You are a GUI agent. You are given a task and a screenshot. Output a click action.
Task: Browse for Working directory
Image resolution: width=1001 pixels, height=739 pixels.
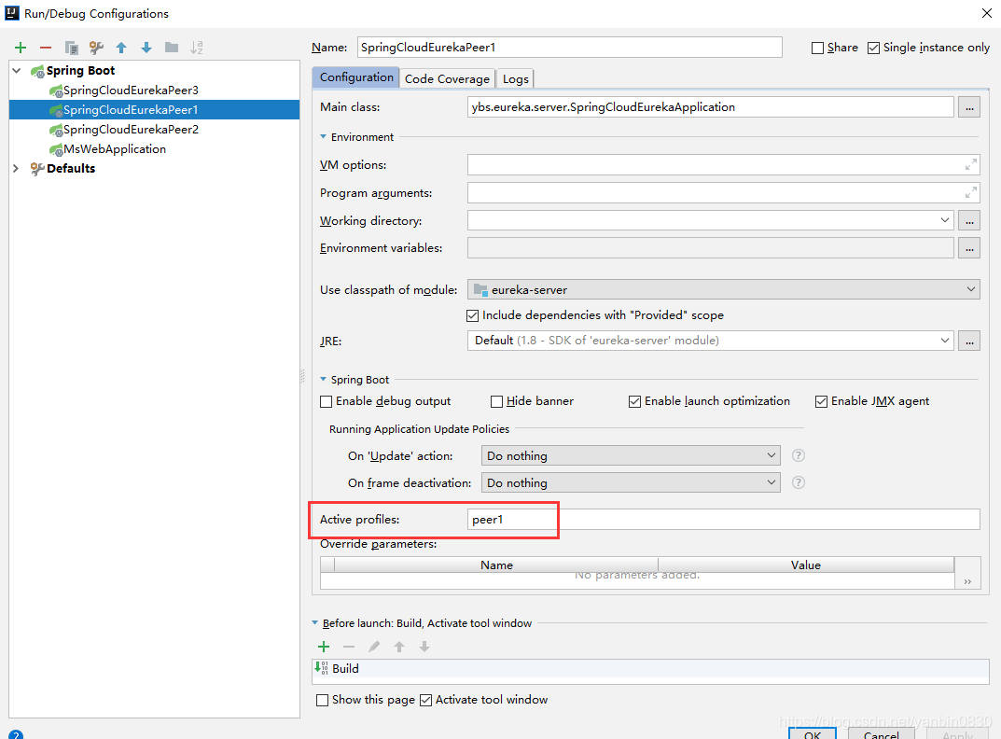click(x=969, y=221)
